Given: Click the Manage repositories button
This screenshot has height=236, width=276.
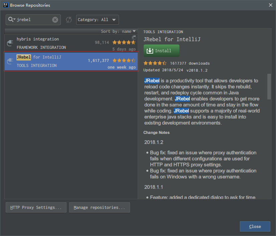Looking at the screenshot, I should [100, 208].
